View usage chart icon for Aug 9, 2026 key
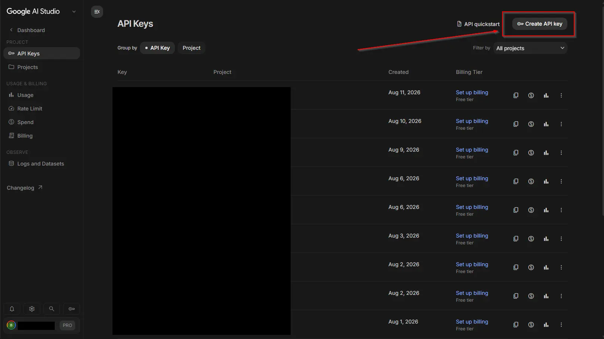 (546, 153)
